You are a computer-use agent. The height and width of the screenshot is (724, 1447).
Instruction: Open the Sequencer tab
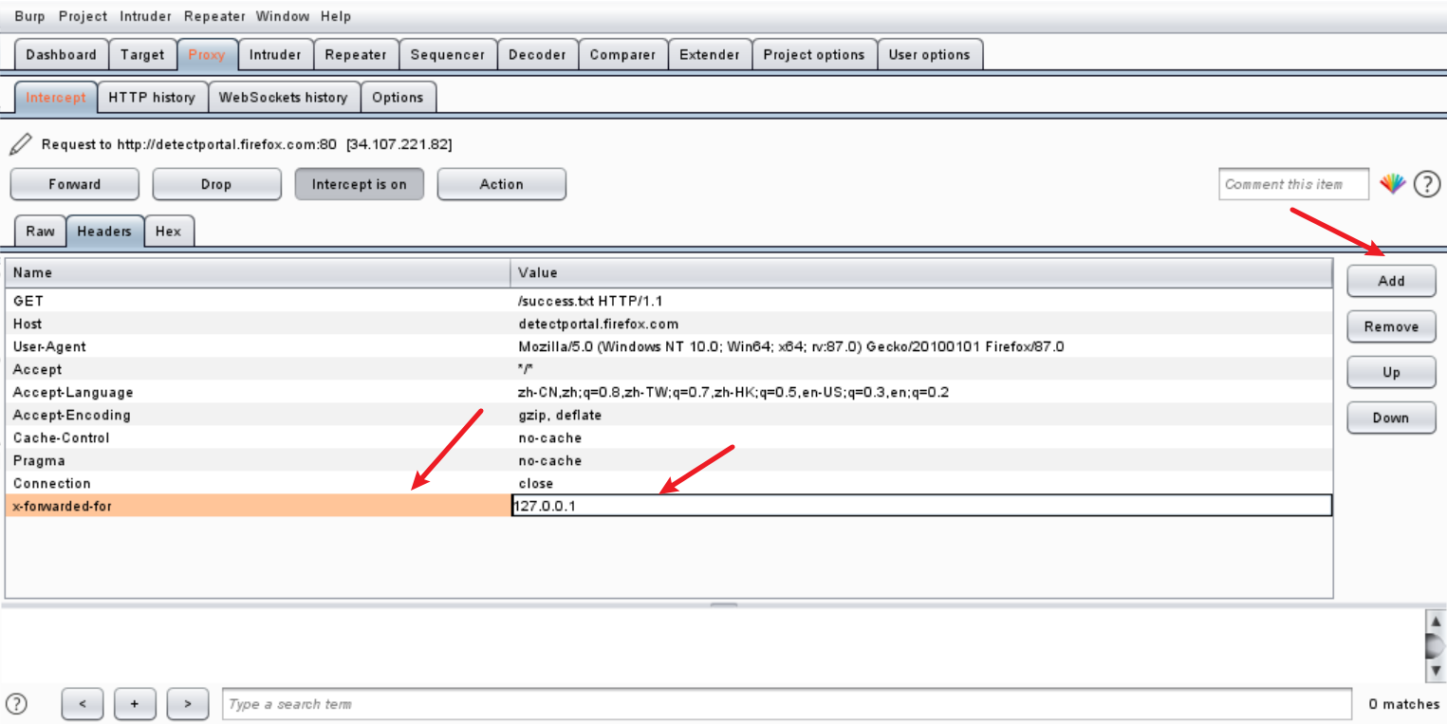pos(448,54)
